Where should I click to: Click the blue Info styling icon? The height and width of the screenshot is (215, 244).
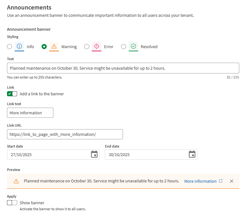tap(20, 47)
